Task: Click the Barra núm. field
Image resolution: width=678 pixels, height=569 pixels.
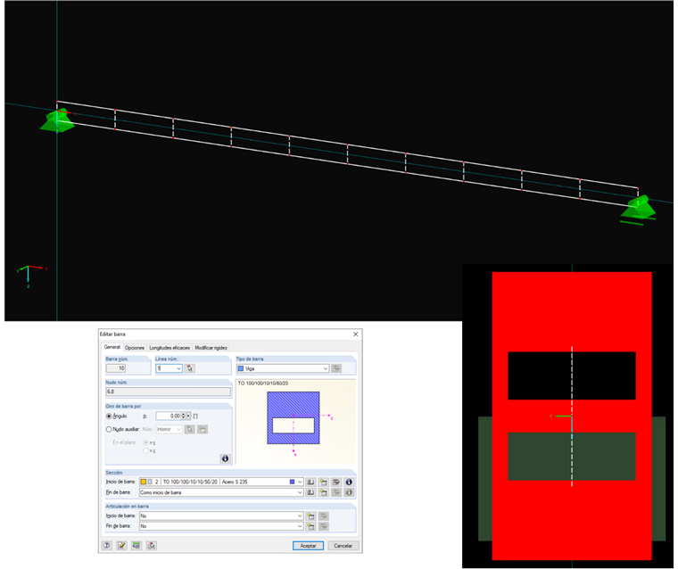Action: click(115, 368)
